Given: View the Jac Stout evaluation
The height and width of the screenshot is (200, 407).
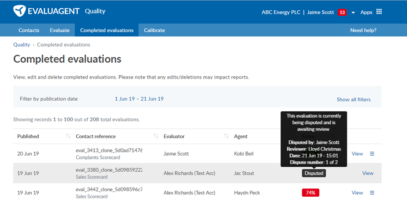Looking at the screenshot, I should 368,173.
